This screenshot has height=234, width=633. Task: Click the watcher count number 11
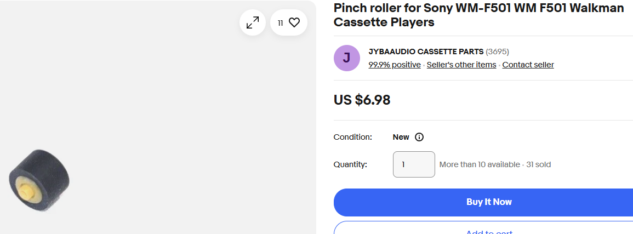coord(280,22)
